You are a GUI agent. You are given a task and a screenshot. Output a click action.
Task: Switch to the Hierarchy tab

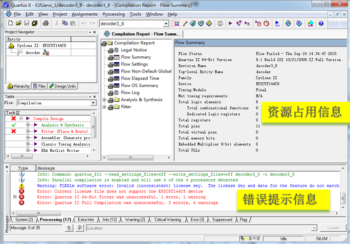coord(19,86)
